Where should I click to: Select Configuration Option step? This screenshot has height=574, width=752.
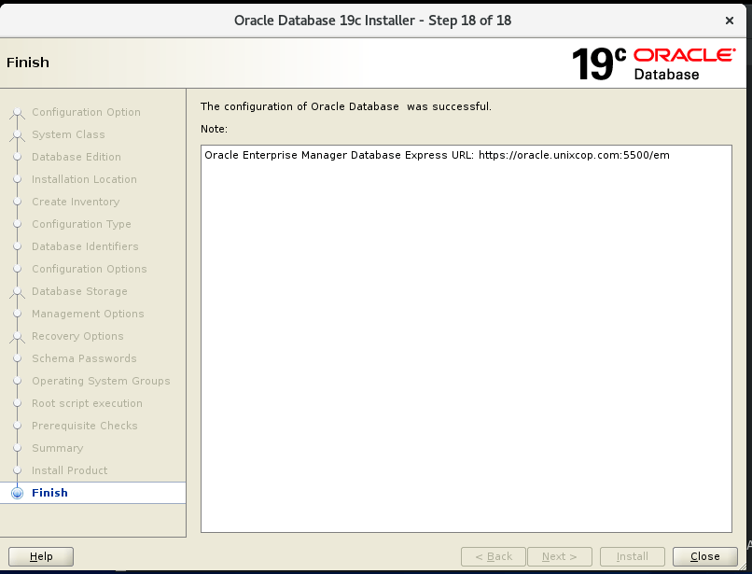click(x=87, y=112)
